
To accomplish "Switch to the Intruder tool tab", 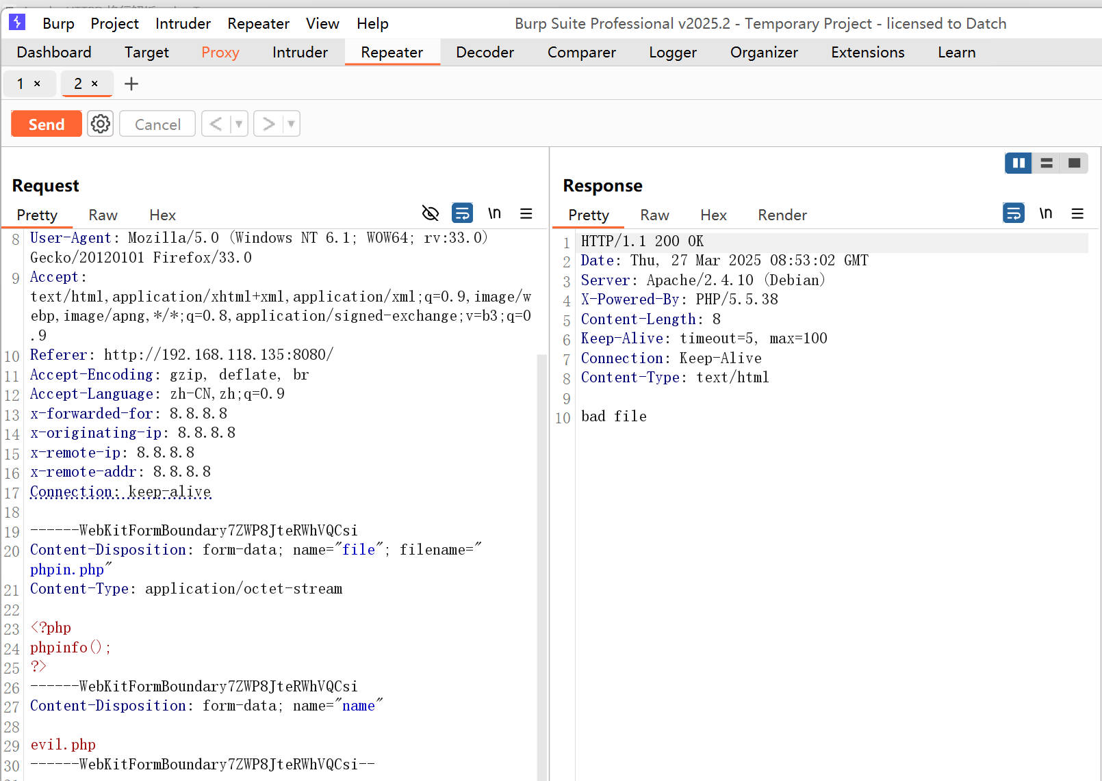I will coord(300,52).
